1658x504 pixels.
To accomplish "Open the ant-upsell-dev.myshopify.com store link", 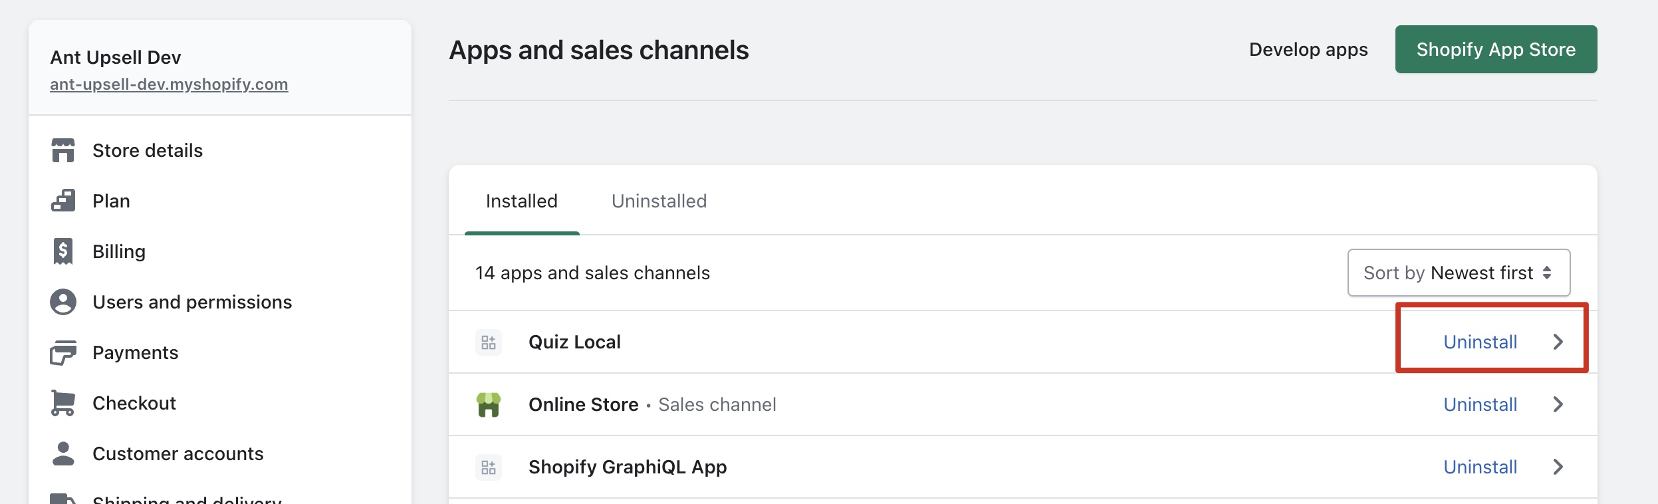I will coord(169,84).
